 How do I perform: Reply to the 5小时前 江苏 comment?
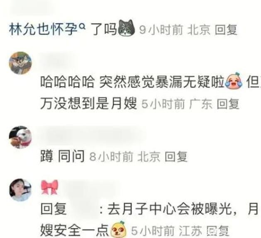(x=218, y=231)
